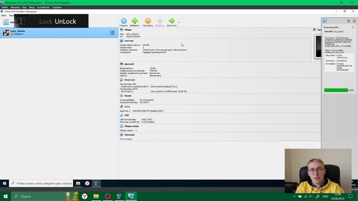Open the host notification center icon

click(x=351, y=196)
